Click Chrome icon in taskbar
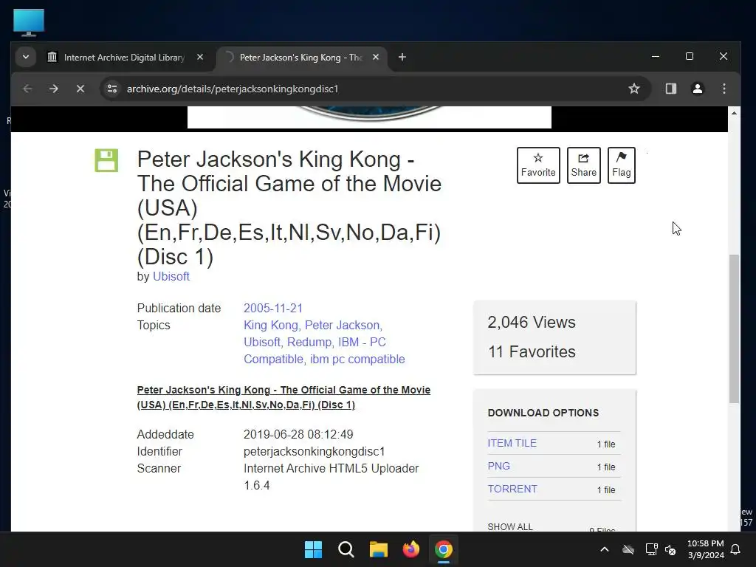 point(444,549)
